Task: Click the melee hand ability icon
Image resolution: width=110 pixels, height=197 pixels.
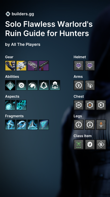Action: [33, 85]
